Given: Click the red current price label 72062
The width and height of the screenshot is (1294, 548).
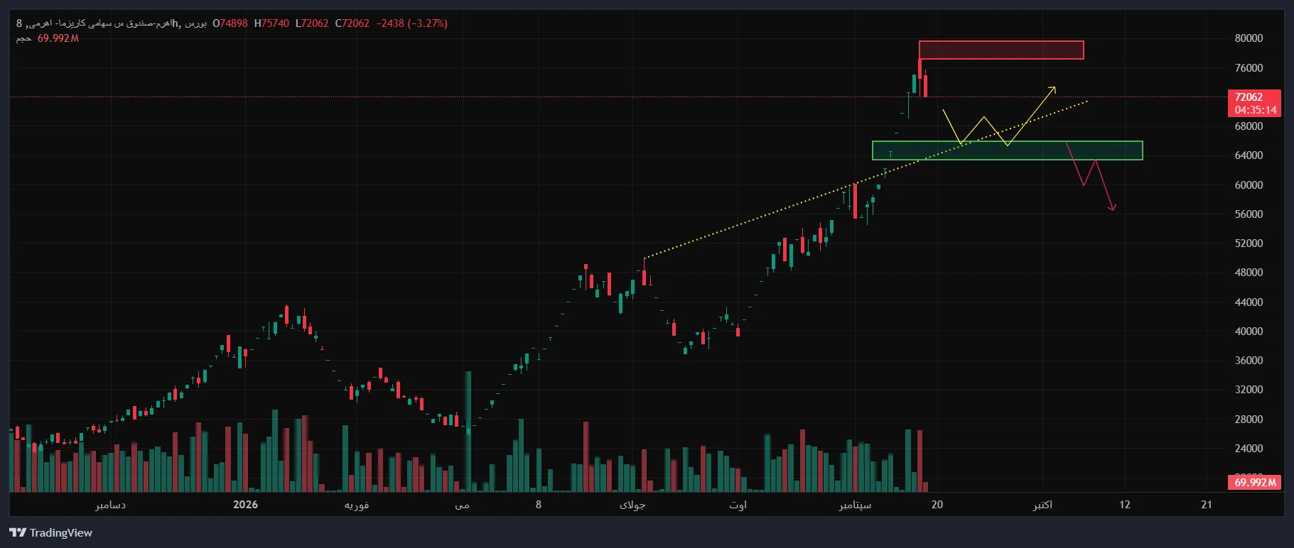Looking at the screenshot, I should [1249, 97].
